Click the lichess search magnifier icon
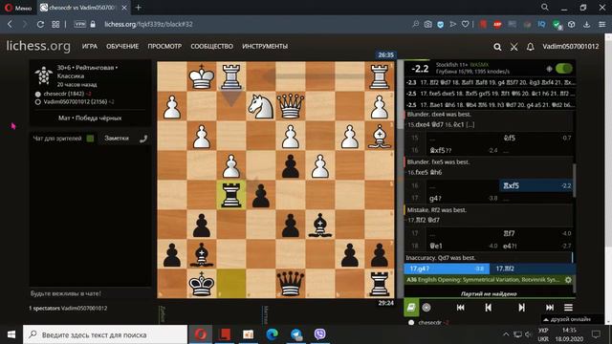This screenshot has width=612, height=344. pos(497,47)
